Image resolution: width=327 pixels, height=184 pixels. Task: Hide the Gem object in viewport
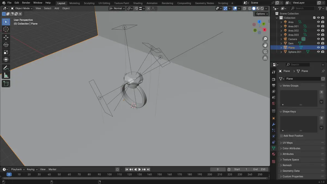point(318,43)
